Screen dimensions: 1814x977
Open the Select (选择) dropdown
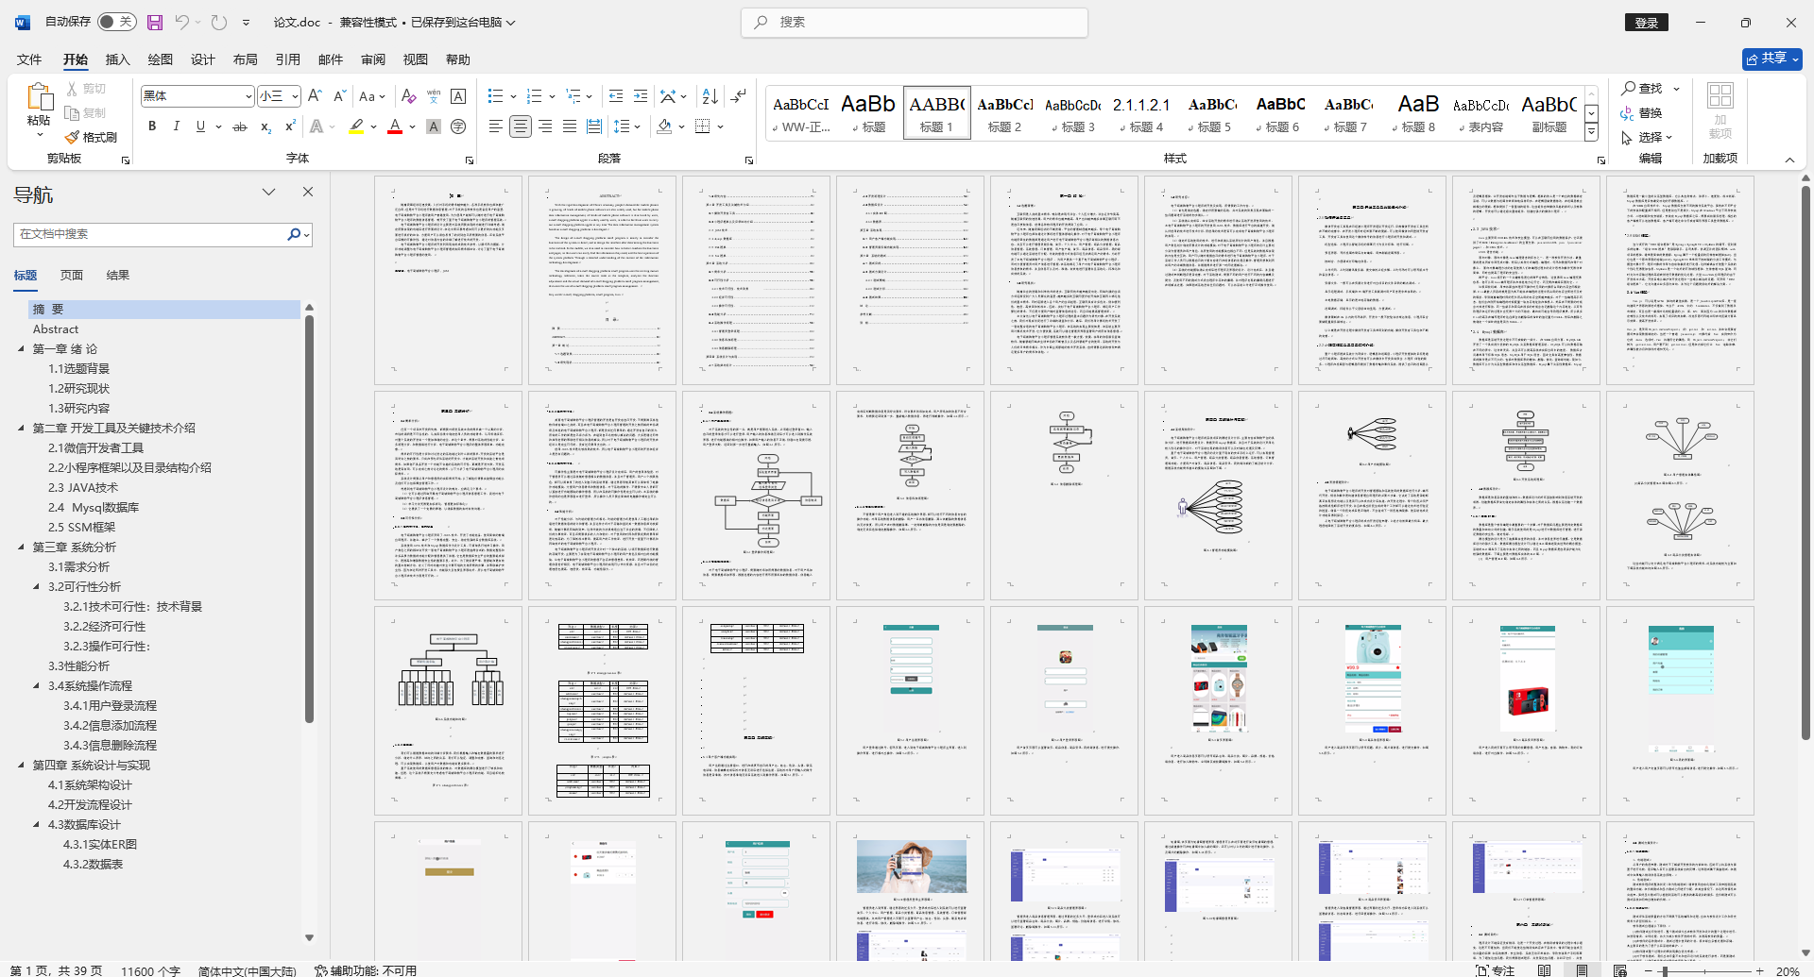[x=1647, y=137]
